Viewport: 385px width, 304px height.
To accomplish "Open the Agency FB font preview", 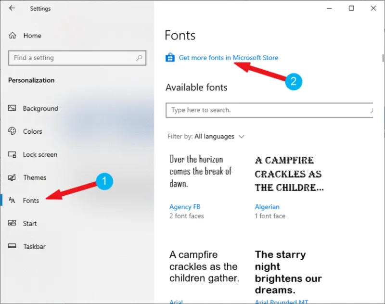I will (200, 172).
